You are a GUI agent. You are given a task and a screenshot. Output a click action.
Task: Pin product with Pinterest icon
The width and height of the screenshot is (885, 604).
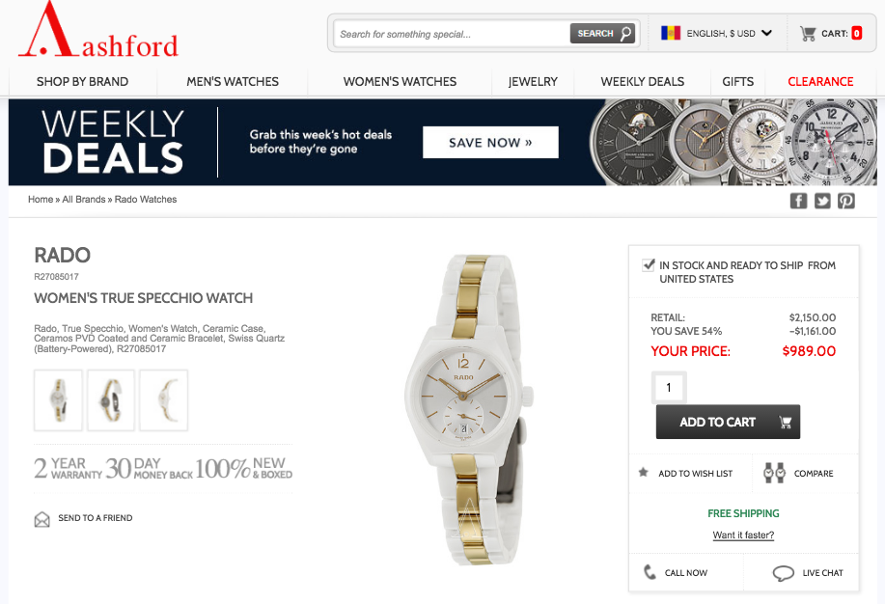click(846, 201)
